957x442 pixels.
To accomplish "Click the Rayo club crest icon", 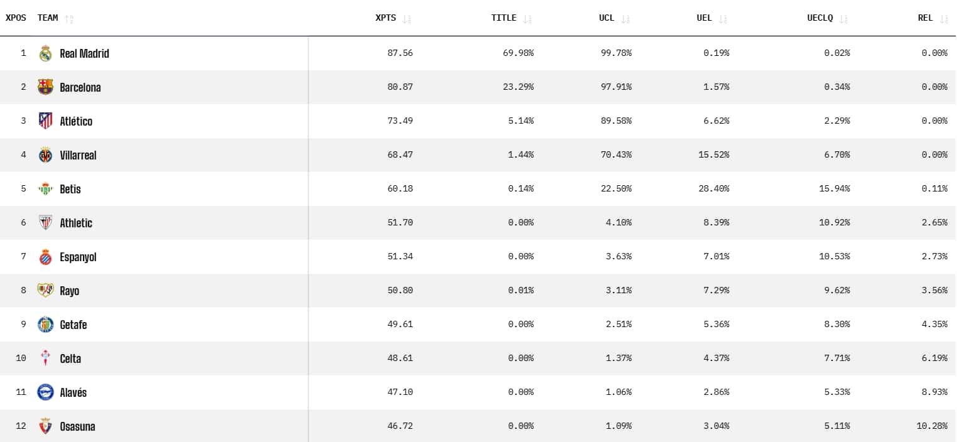I will [45, 291].
